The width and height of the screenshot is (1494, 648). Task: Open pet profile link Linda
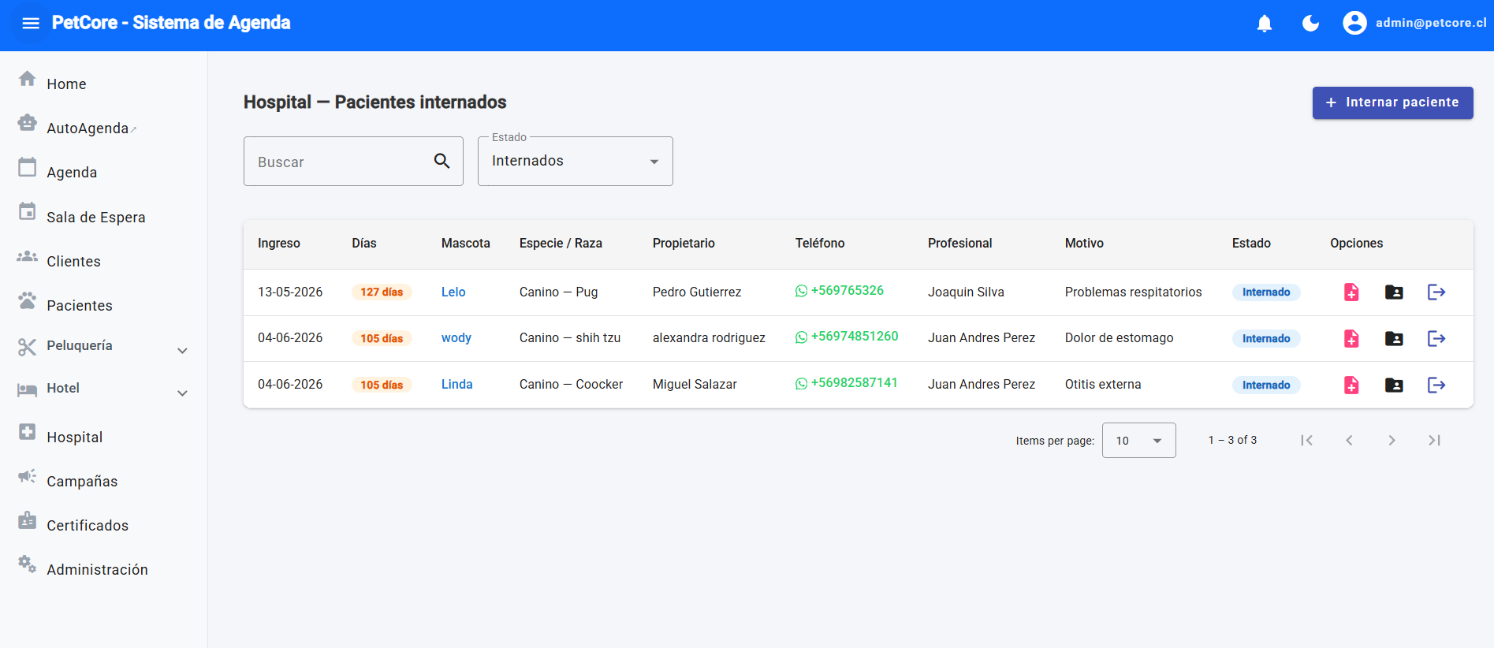point(457,385)
